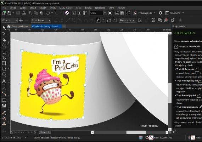Select the Crop tool
The image size is (202, 142).
click(4, 40)
